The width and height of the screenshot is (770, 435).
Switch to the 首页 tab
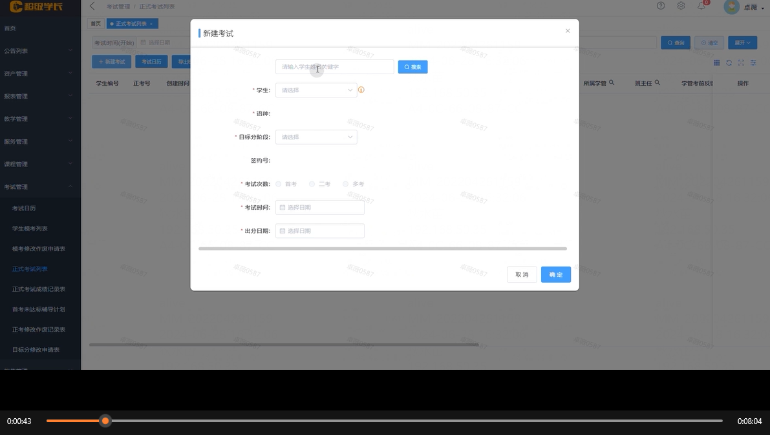(x=96, y=24)
